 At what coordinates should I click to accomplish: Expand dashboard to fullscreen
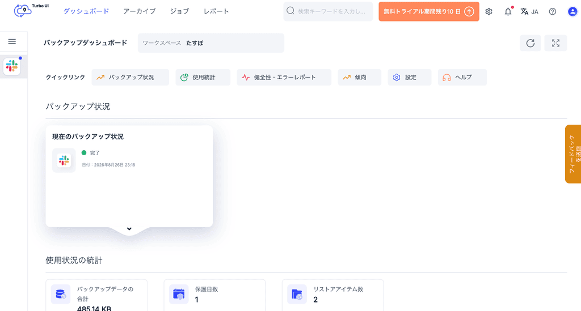tap(555, 43)
